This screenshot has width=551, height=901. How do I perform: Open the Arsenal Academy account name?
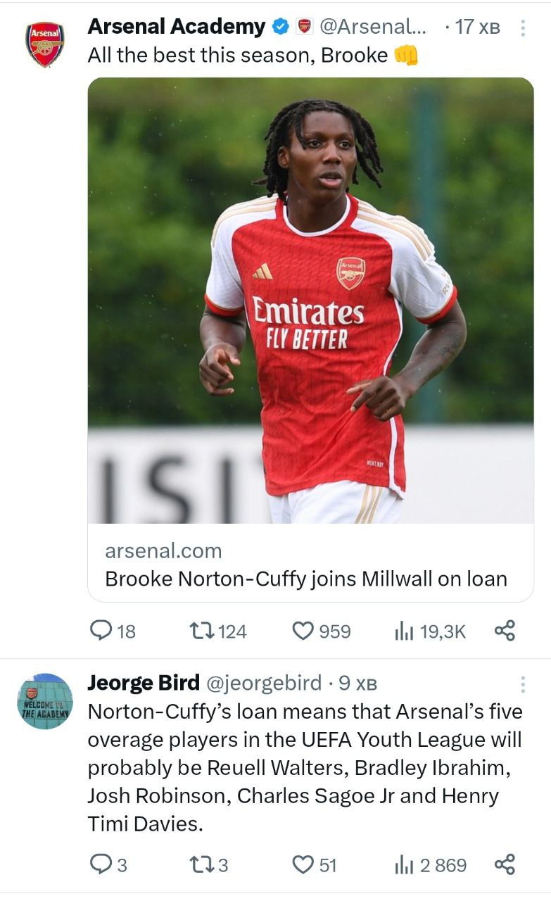point(176,27)
